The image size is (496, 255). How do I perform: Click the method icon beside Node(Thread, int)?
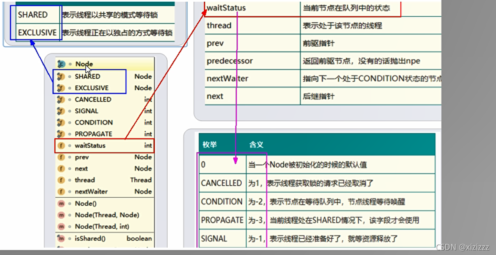click(61, 227)
